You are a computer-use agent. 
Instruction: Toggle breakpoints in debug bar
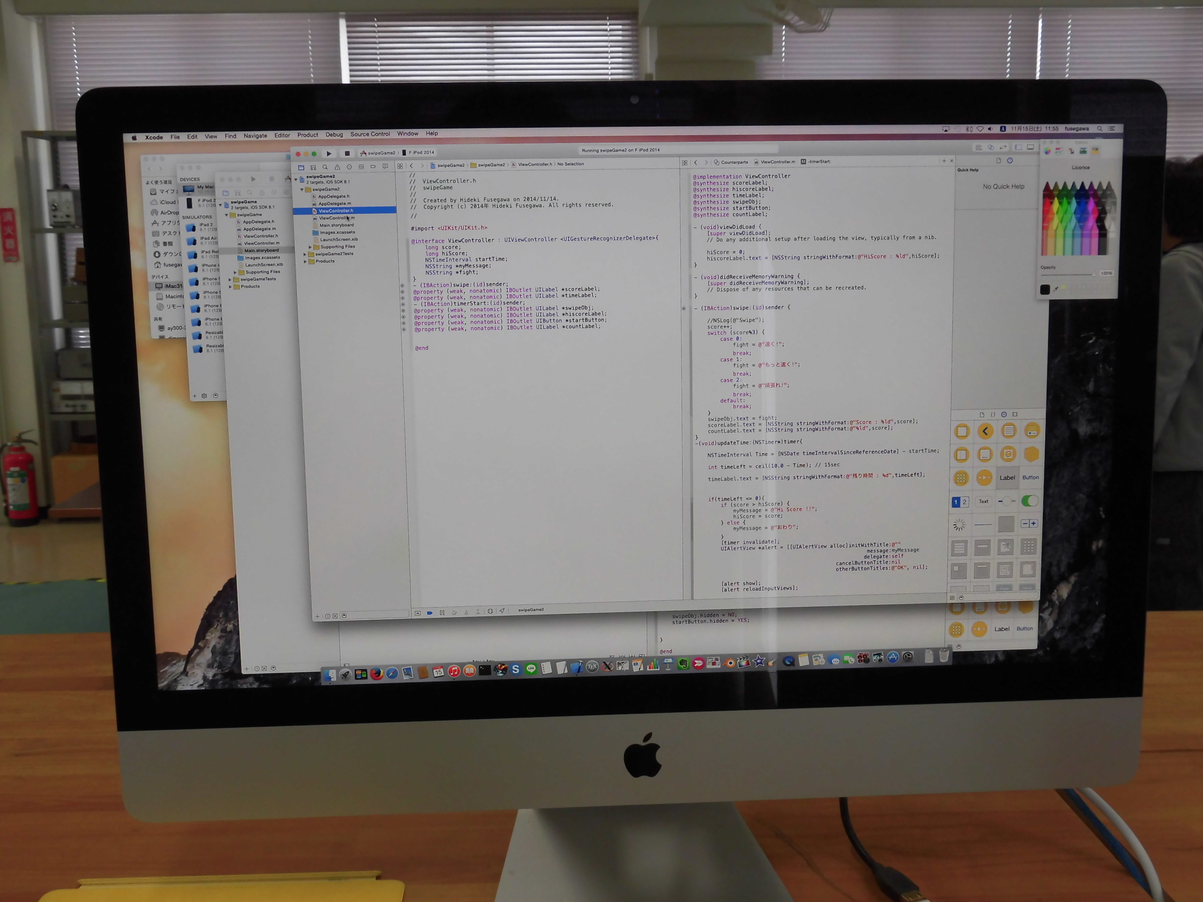click(x=430, y=613)
